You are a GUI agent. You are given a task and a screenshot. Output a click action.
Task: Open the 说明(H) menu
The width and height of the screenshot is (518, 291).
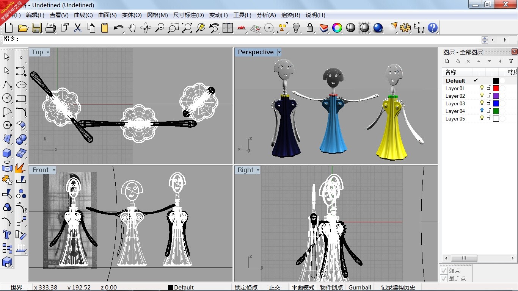(316, 15)
